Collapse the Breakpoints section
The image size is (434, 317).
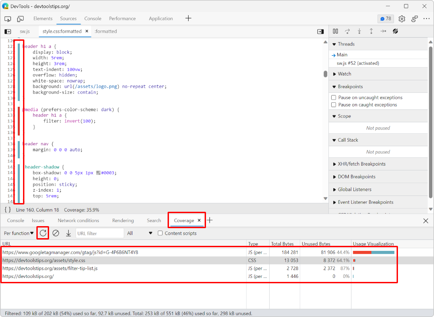click(334, 86)
